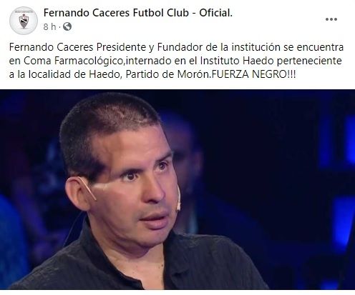This screenshot has width=355, height=295.
Task: Click the globe public-privacy icon
Action: [x=67, y=26]
